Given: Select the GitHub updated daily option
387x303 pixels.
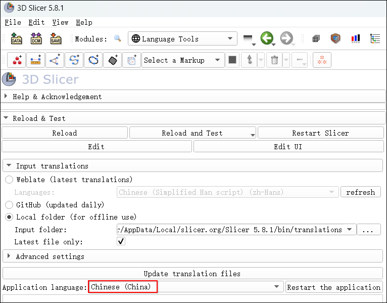Looking at the screenshot, I should [9, 205].
